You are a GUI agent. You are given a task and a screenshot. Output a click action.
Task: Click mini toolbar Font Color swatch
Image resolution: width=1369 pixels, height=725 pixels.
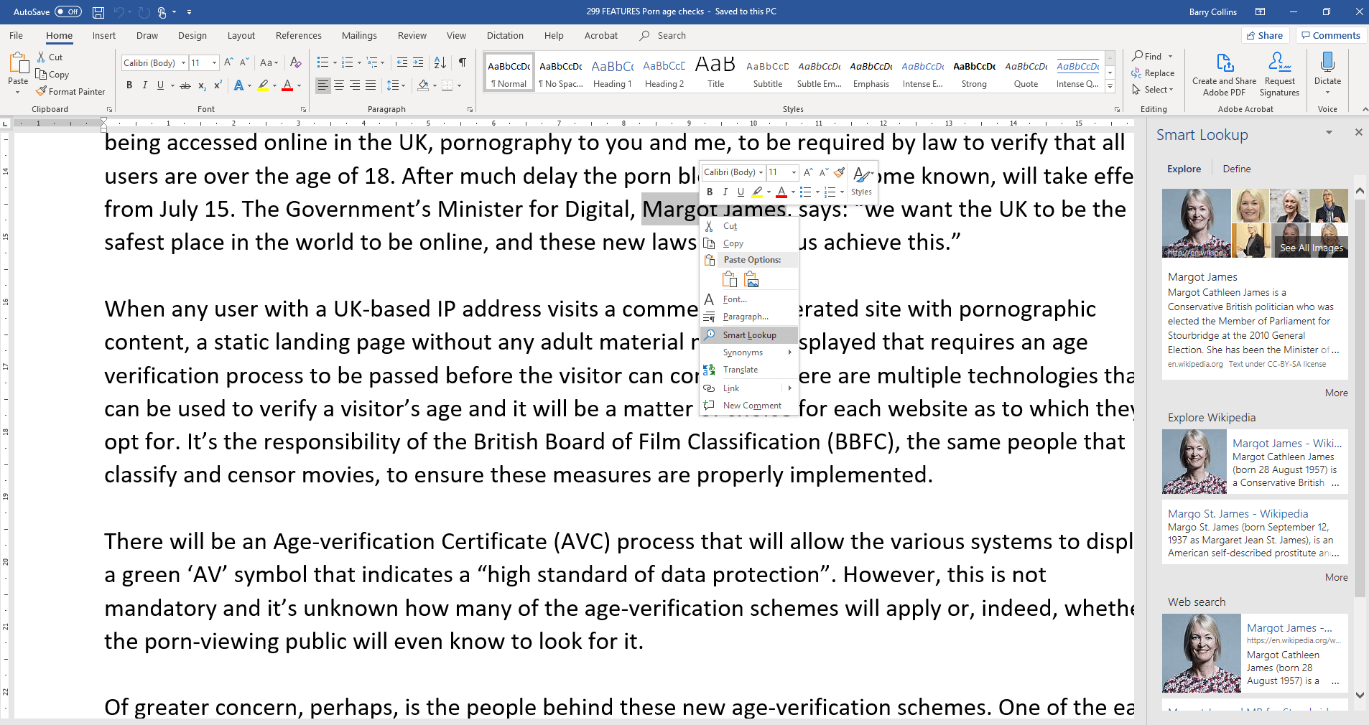tap(781, 192)
